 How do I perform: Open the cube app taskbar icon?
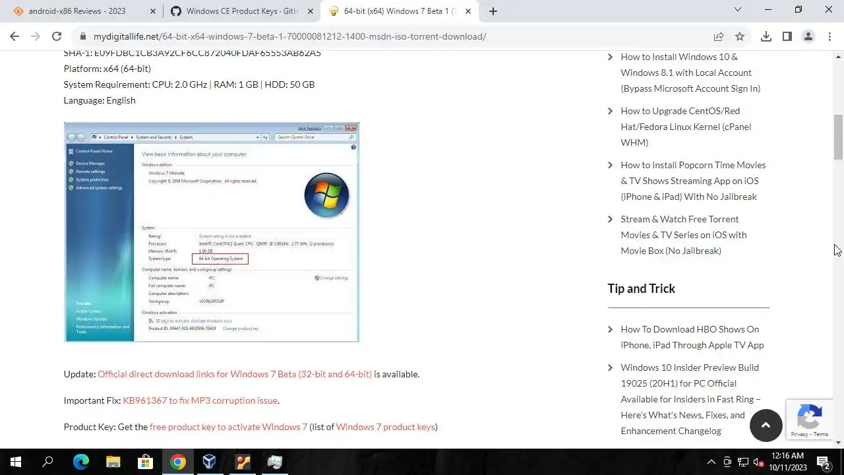pyautogui.click(x=210, y=462)
